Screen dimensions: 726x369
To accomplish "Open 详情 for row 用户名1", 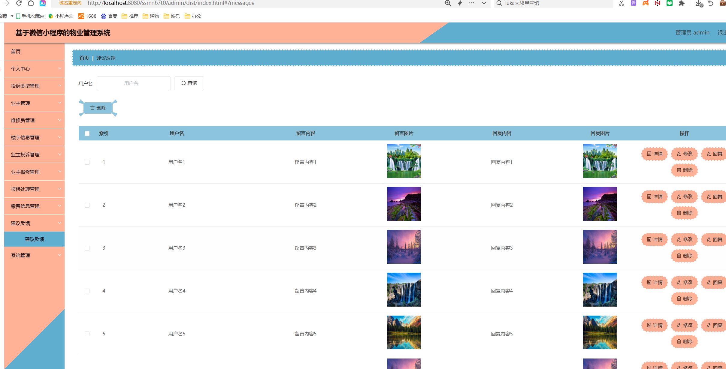I will click(655, 154).
